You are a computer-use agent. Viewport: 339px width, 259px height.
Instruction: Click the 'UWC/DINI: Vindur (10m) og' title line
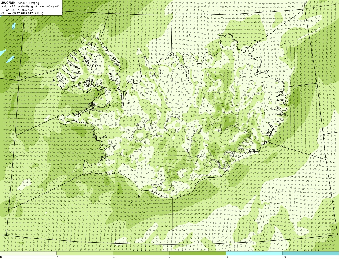(20, 3)
